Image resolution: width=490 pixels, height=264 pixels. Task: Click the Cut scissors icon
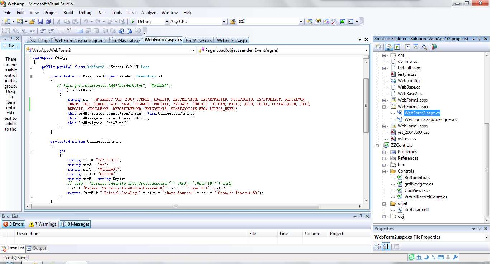(x=59, y=22)
